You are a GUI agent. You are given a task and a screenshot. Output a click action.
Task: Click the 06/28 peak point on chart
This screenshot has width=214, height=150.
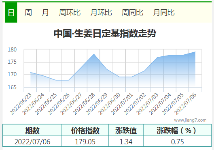coord(94,54)
